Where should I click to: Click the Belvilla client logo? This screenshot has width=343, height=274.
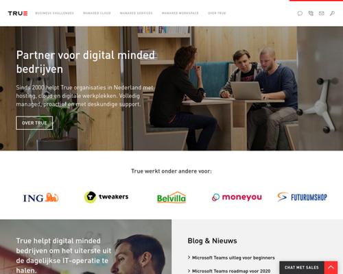click(x=171, y=197)
